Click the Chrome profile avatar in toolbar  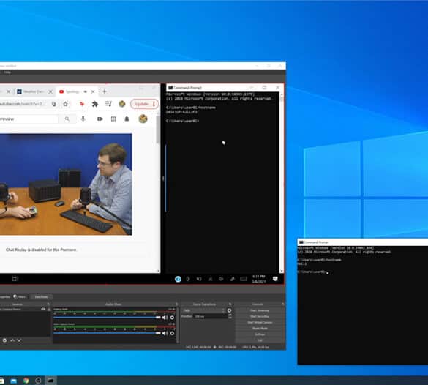pyautogui.click(x=122, y=104)
